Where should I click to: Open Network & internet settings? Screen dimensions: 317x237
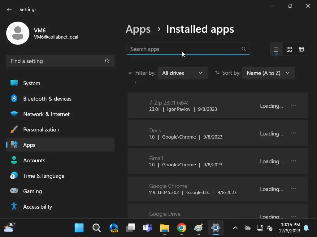pos(60,114)
